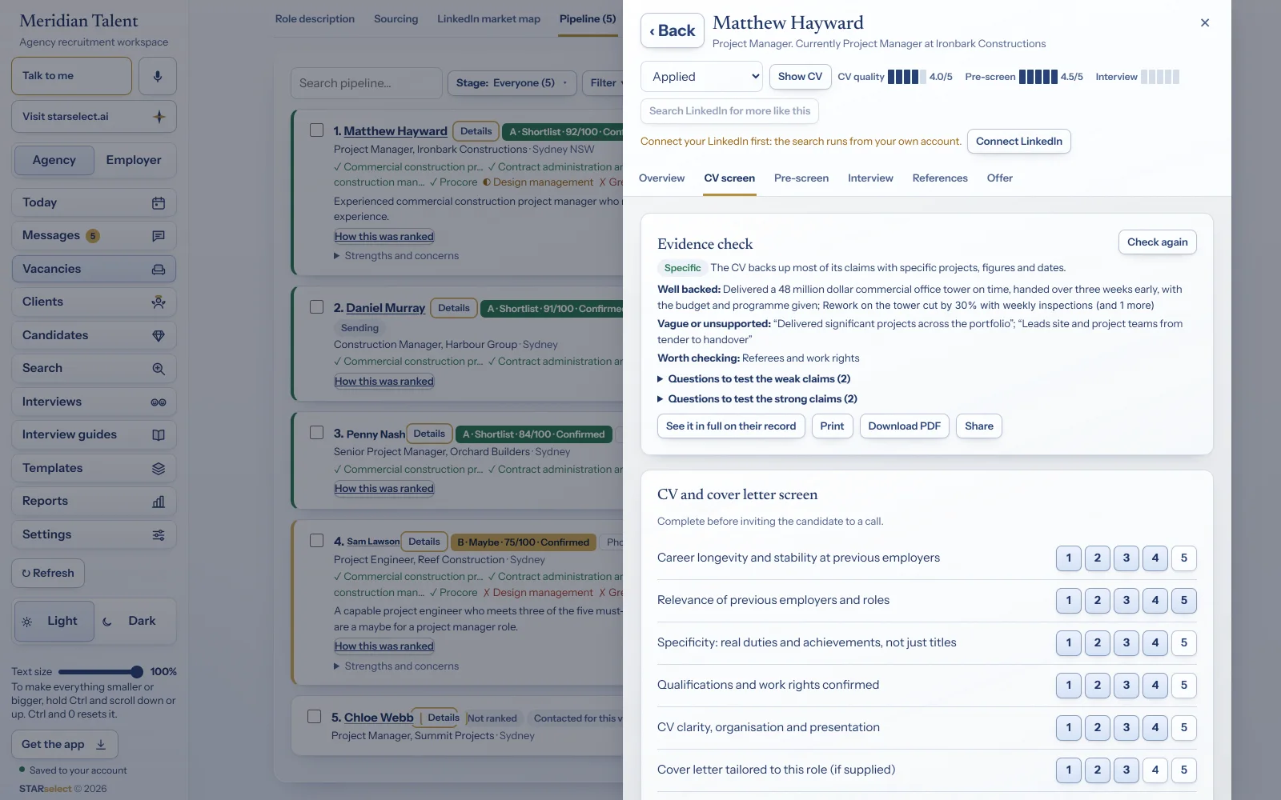The image size is (1281, 800).
Task: Rate Cover letter tailored as 4
Action: pyautogui.click(x=1155, y=770)
